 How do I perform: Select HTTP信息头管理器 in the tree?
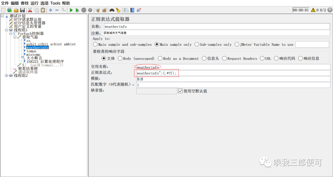click(x=30, y=23)
